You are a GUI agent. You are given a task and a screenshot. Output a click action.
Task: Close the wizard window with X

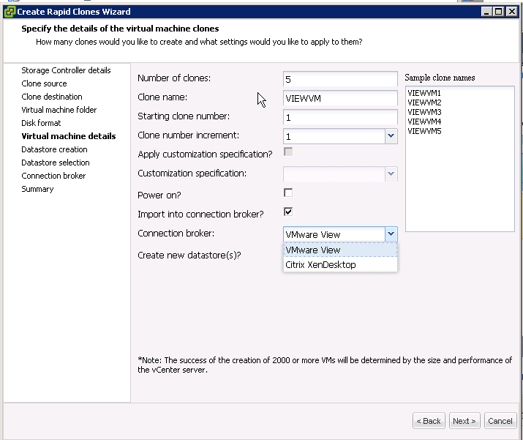coord(511,11)
